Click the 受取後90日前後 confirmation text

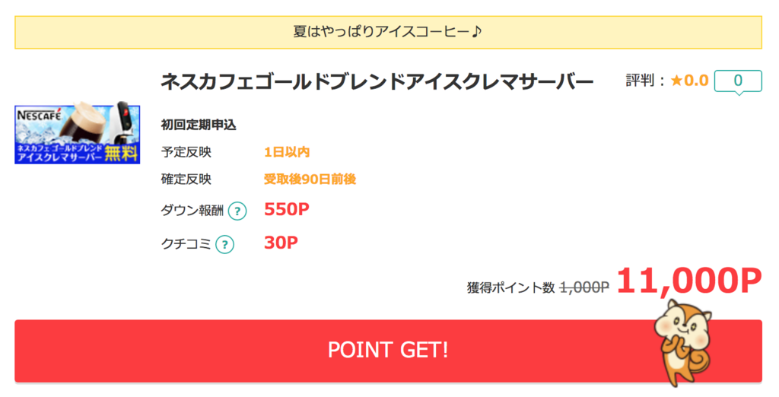point(310,179)
